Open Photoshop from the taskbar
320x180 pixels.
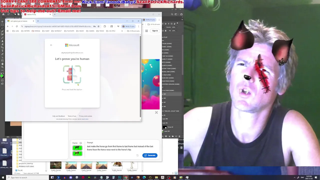[x=120, y=177]
